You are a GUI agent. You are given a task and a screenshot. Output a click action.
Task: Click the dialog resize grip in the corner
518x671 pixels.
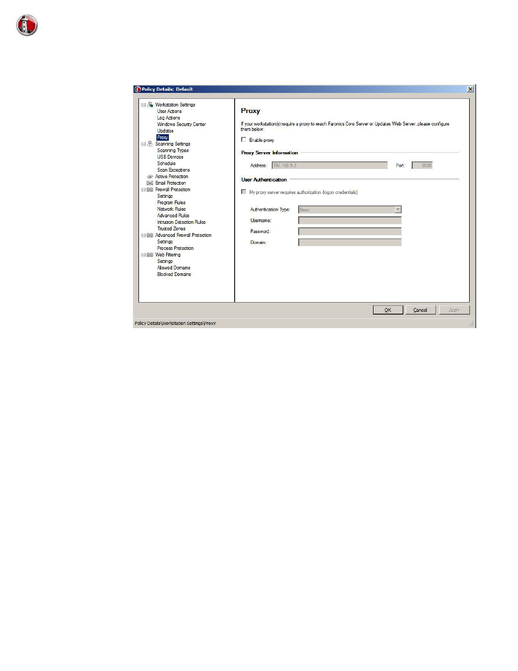(471, 324)
